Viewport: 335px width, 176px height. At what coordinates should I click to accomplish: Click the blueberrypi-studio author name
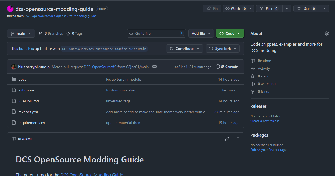(x=34, y=67)
